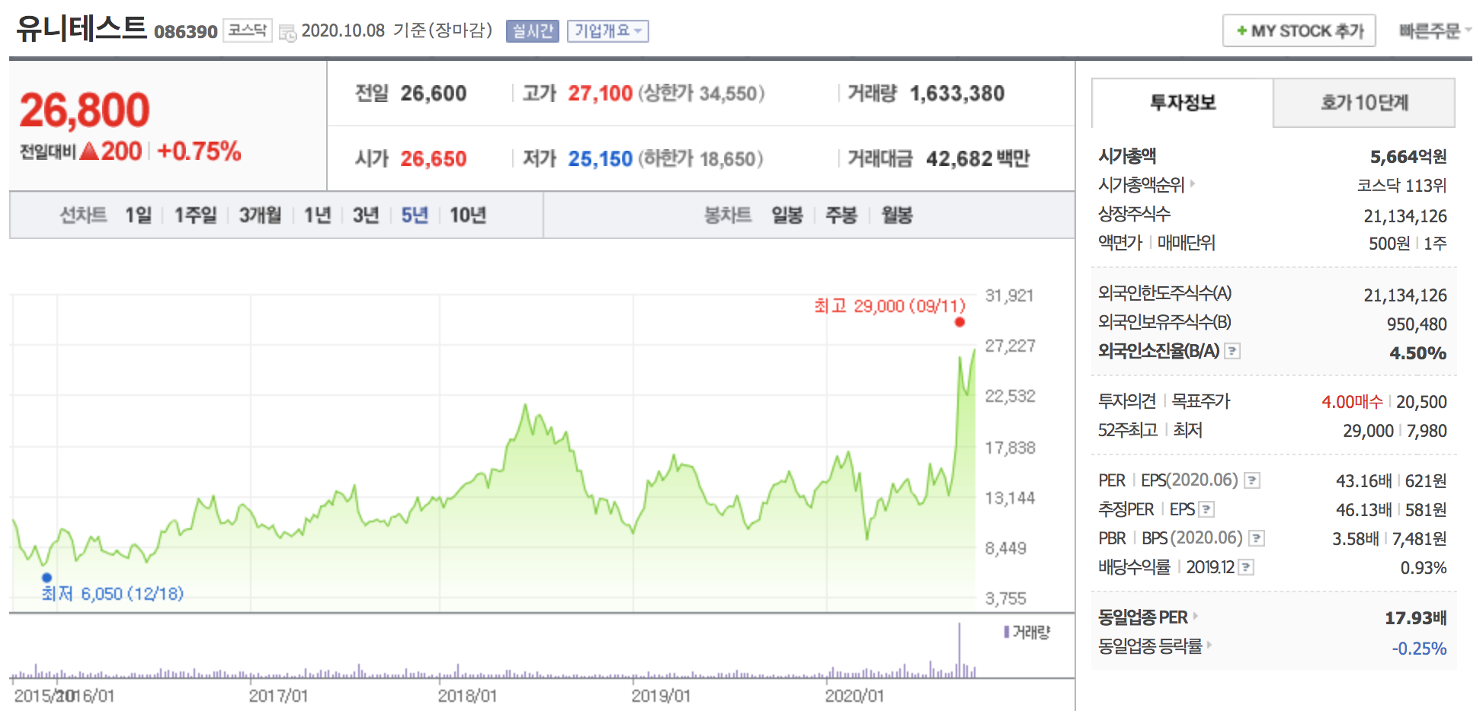Click the 2018/01 x-axis date label
The height and width of the screenshot is (711, 1483).
(467, 696)
